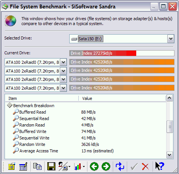This screenshot has width=179, height=174.
Task: Click the title bar application icon
Action: tap(5, 6)
